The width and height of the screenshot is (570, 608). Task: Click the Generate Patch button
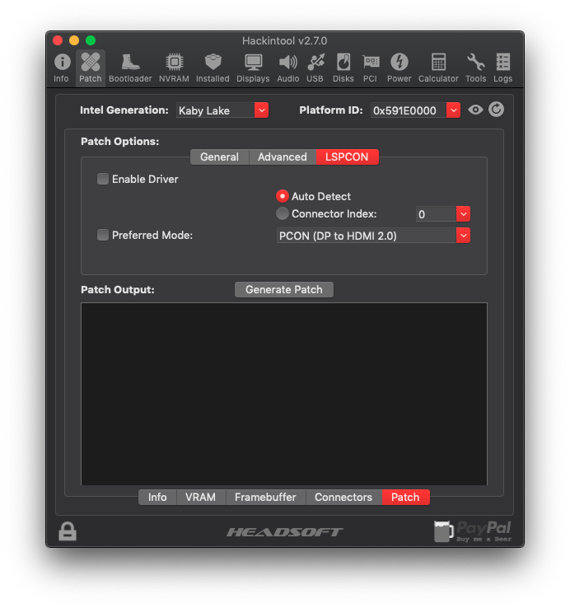[x=284, y=289]
